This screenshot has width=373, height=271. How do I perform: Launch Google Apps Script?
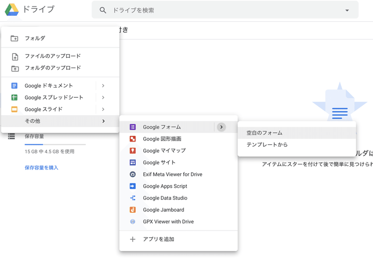click(133, 186)
